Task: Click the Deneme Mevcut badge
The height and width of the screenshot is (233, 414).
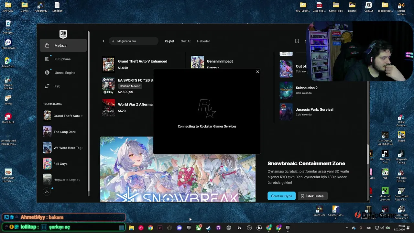Action: click(x=130, y=86)
